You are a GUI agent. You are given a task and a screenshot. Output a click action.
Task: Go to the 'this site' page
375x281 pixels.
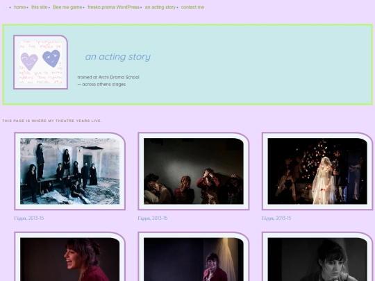click(x=39, y=7)
